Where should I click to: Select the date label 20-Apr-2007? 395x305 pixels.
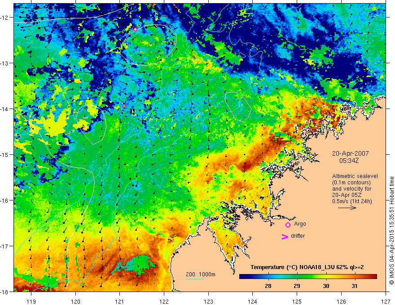351,153
